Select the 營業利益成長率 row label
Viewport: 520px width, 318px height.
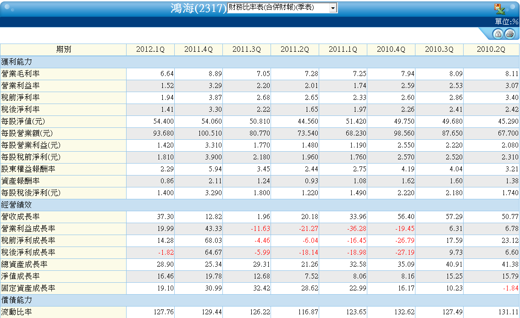point(28,229)
